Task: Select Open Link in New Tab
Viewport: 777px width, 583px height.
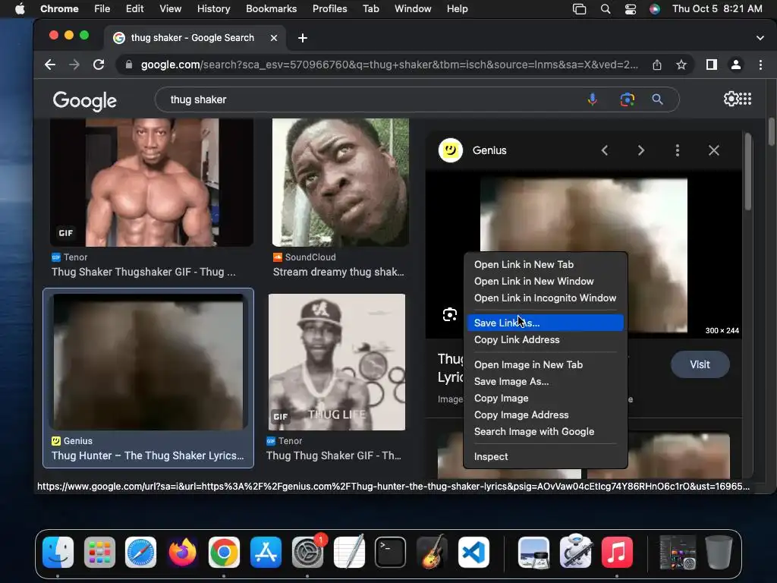Action: (545, 264)
